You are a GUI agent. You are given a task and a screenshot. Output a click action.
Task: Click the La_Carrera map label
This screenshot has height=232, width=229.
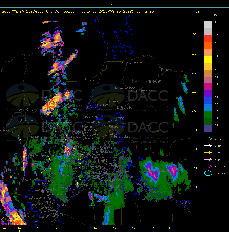click(x=31, y=179)
